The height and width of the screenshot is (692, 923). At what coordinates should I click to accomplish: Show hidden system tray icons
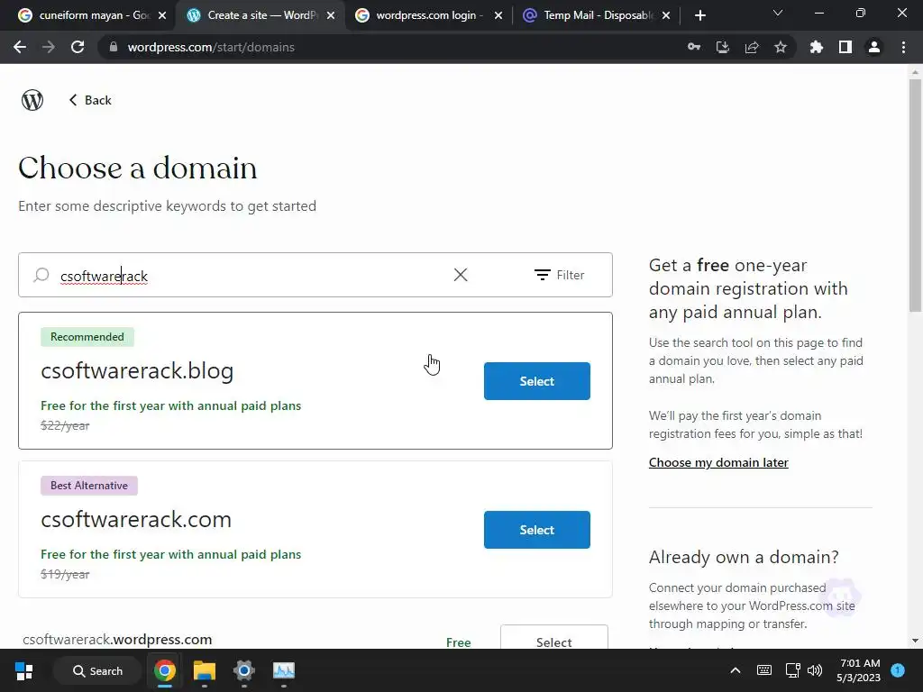(736, 670)
